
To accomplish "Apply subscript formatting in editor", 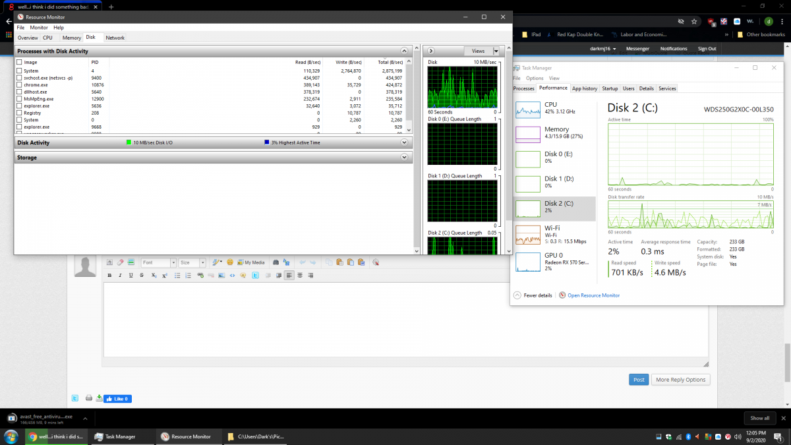I will pyautogui.click(x=154, y=275).
